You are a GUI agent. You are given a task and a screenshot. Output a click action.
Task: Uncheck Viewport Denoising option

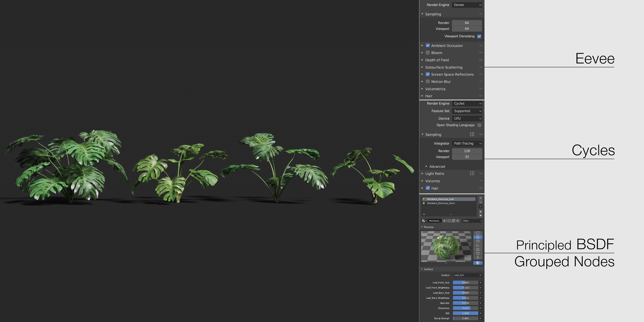click(x=479, y=36)
